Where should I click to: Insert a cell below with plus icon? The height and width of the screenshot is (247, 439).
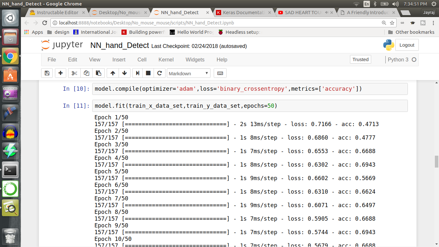pyautogui.click(x=60, y=73)
